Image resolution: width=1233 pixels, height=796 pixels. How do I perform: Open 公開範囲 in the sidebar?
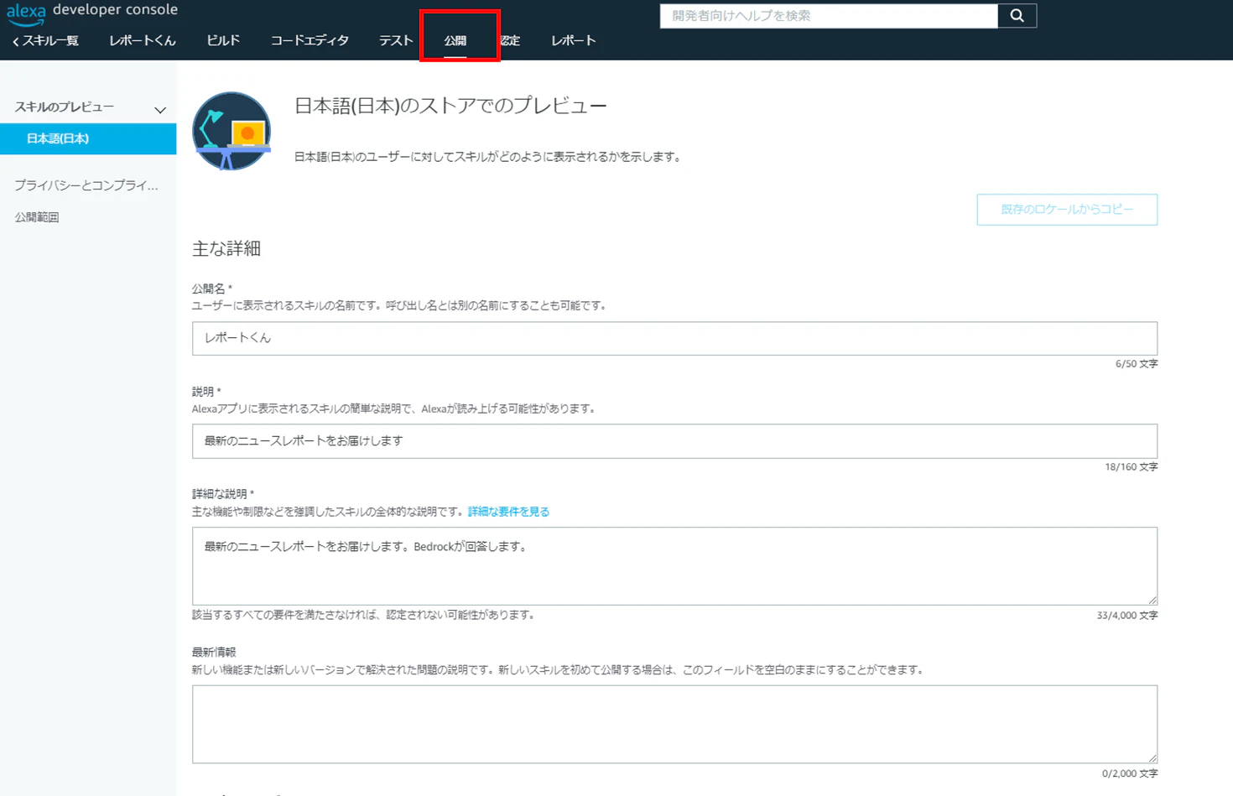tap(37, 217)
